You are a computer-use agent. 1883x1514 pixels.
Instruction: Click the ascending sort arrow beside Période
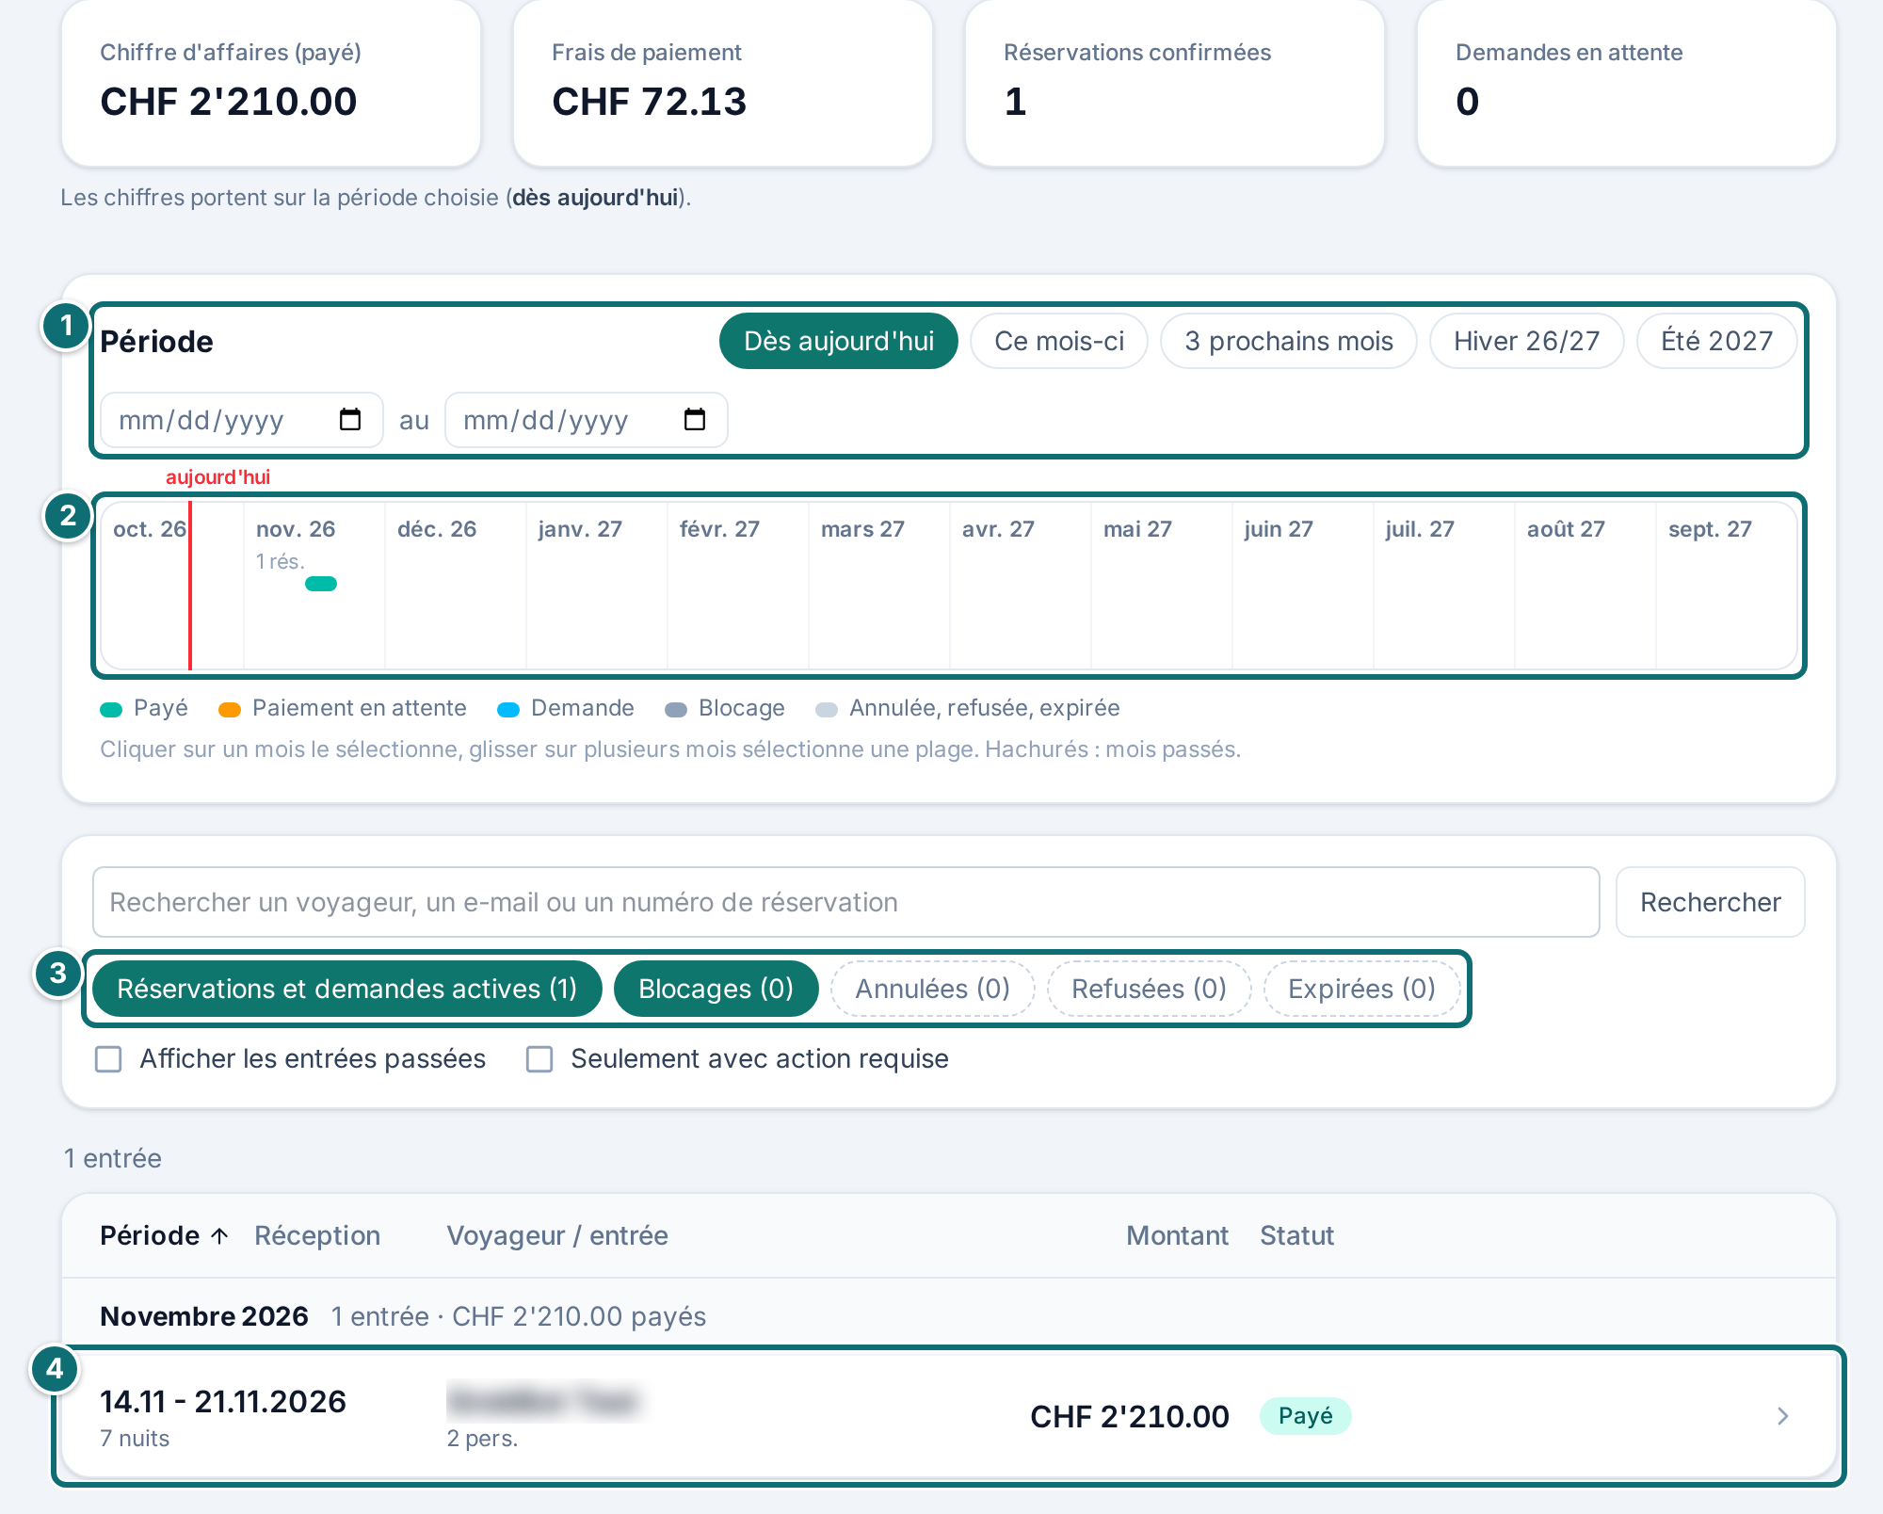[x=219, y=1236]
